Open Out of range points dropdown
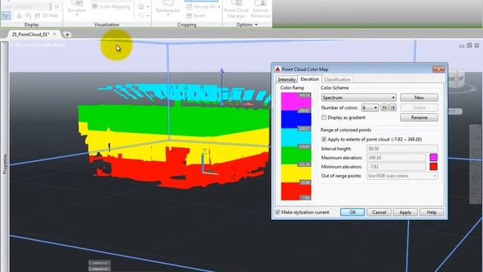This screenshot has height=272, width=483. [x=402, y=176]
